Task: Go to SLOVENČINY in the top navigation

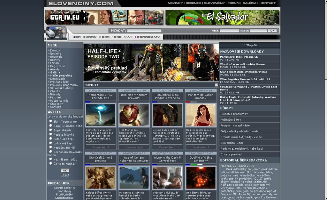Action: click(x=214, y=3)
